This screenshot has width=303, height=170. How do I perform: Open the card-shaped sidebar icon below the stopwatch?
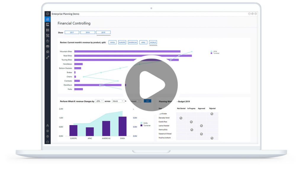coord(48,46)
